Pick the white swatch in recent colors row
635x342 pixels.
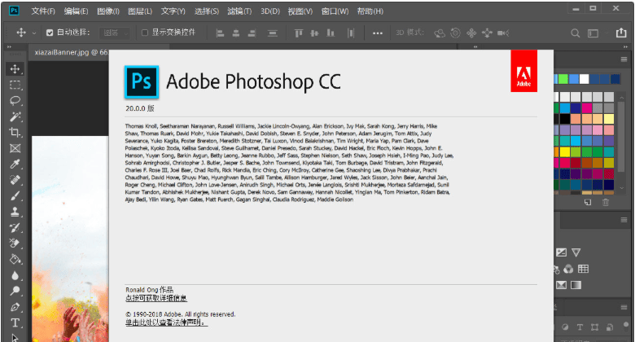point(584,79)
